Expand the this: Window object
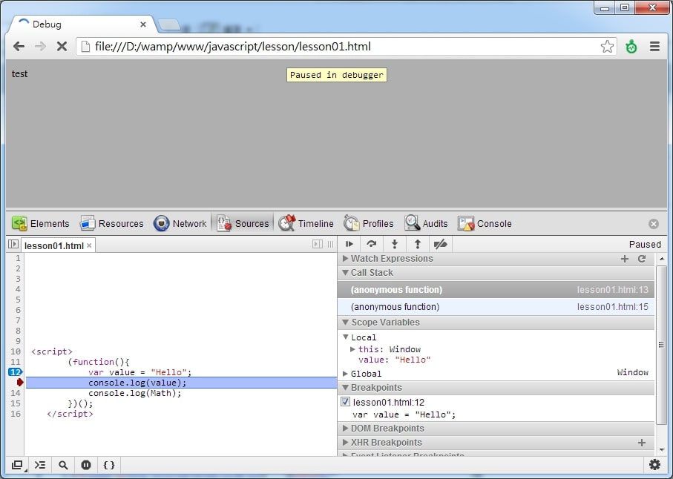Image resolution: width=673 pixels, height=479 pixels. [352, 349]
